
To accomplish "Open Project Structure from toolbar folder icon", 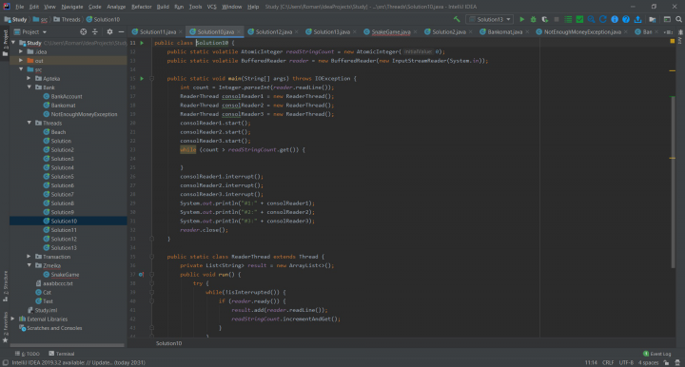I will pyautogui.click(x=653, y=19).
